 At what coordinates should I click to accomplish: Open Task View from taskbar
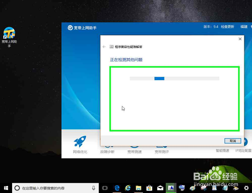pyautogui.click(x=105, y=188)
